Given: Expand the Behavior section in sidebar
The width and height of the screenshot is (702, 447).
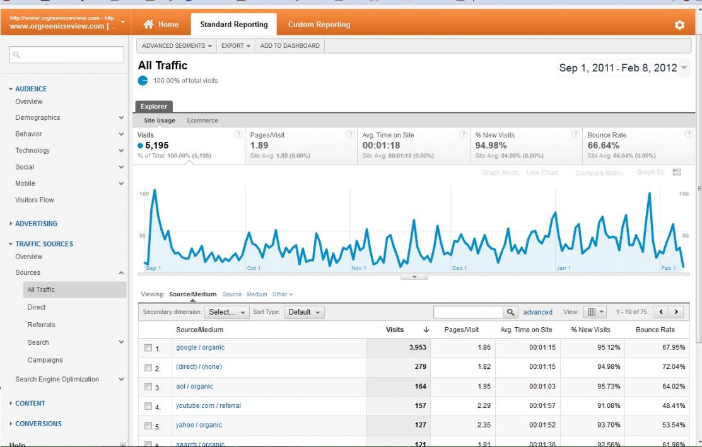Looking at the screenshot, I should 121,134.
